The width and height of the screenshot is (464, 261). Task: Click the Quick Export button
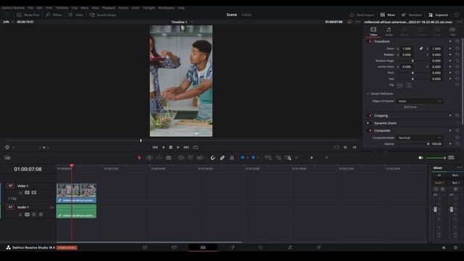(362, 14)
